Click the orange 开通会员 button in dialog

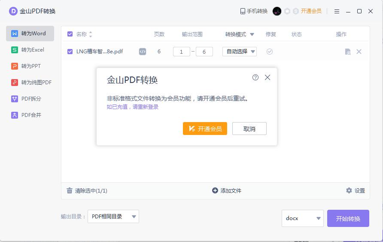(x=205, y=129)
